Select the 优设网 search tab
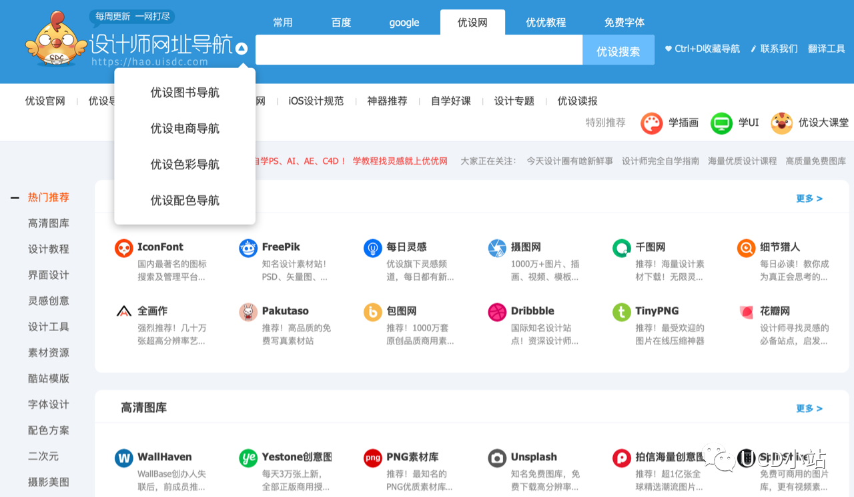This screenshot has height=497, width=854. 472,23
